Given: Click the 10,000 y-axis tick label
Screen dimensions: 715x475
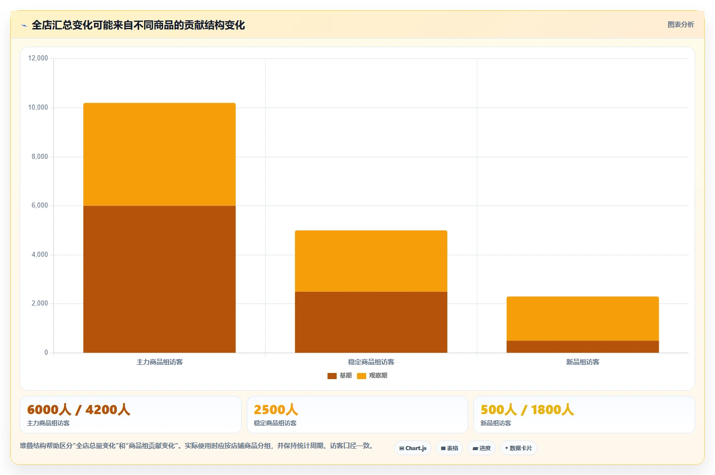Looking at the screenshot, I should [x=38, y=108].
